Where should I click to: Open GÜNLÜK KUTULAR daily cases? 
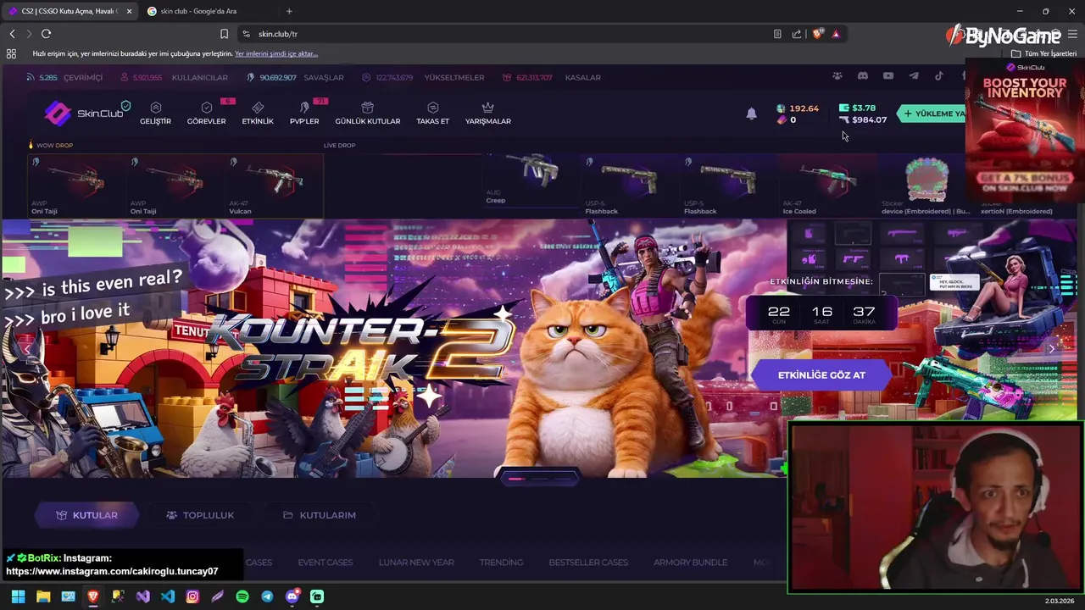(x=367, y=114)
